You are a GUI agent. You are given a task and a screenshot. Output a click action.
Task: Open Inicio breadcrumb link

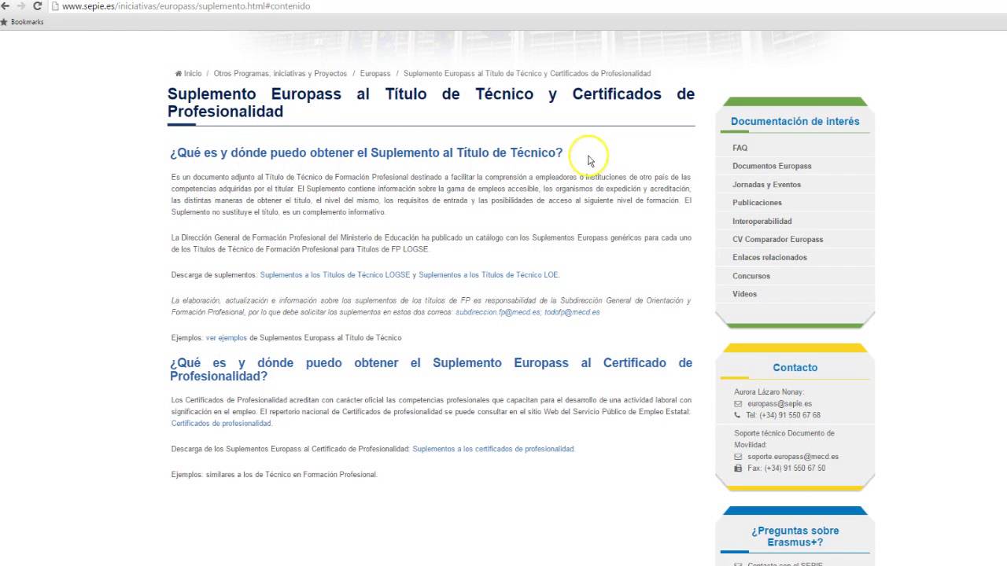pos(193,73)
